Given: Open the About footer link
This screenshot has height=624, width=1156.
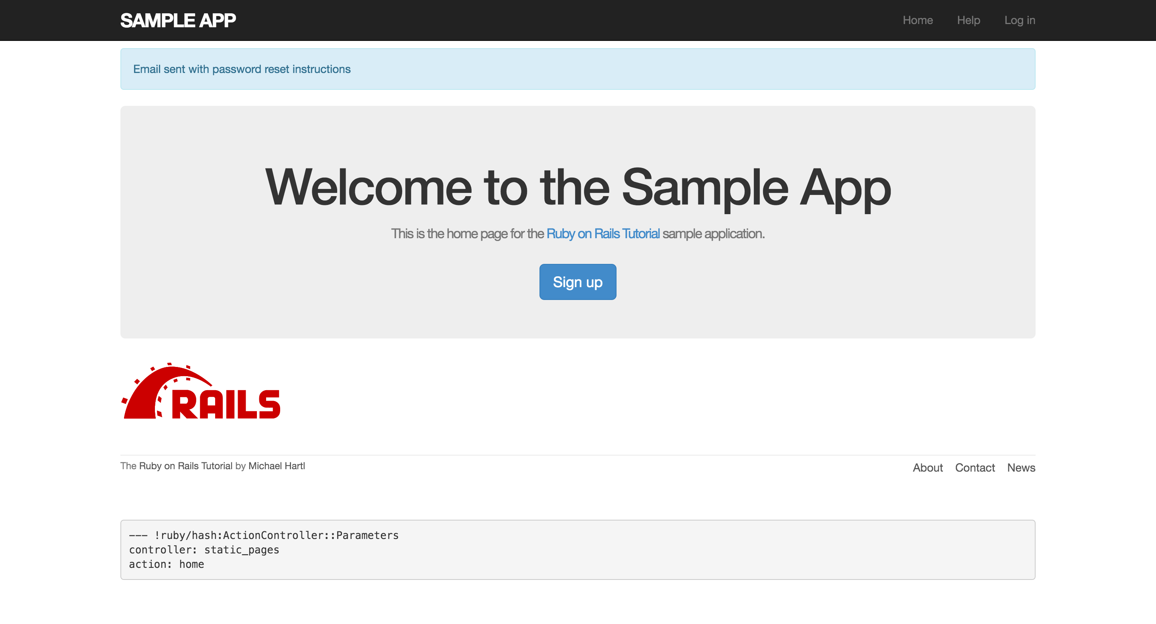Looking at the screenshot, I should (927, 468).
